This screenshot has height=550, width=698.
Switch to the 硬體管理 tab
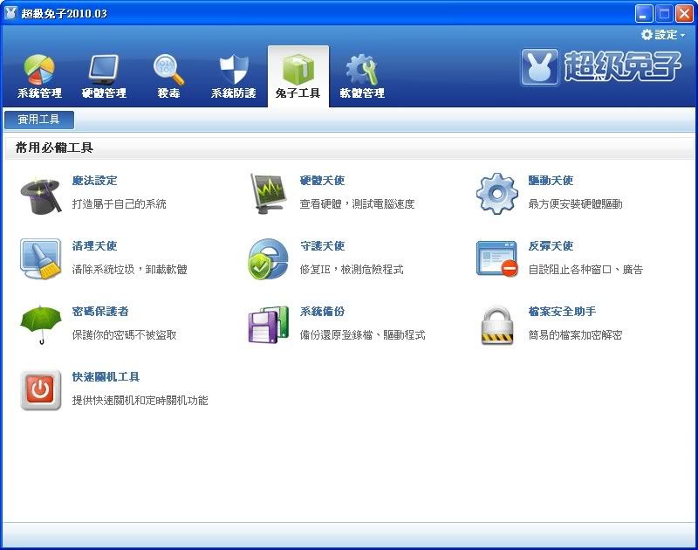[104, 77]
